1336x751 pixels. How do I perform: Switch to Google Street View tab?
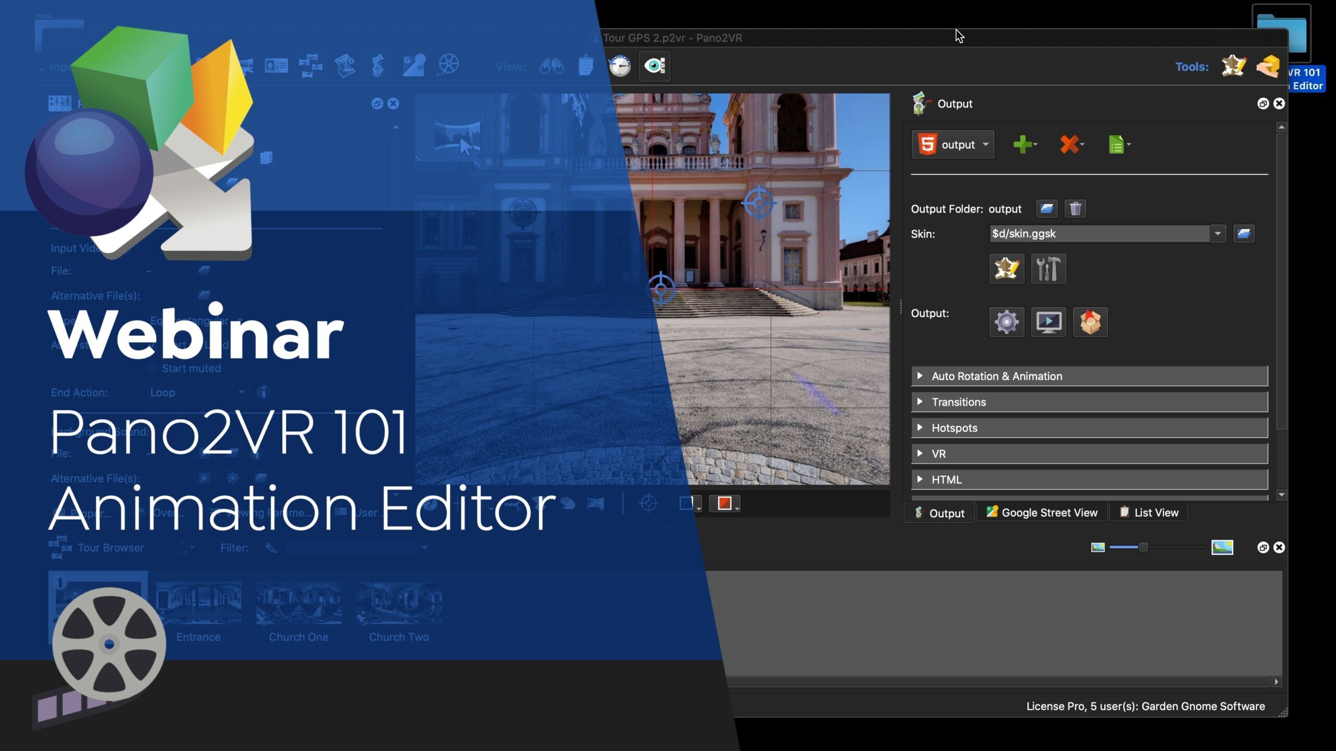(1042, 513)
